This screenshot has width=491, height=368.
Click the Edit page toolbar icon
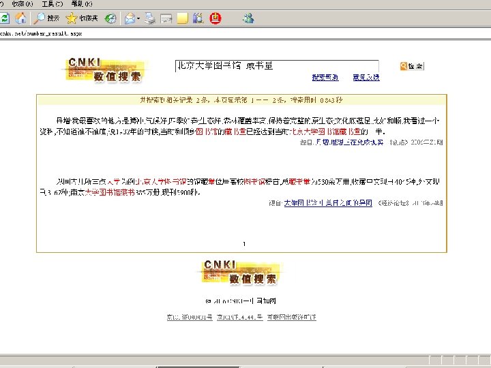tap(166, 19)
